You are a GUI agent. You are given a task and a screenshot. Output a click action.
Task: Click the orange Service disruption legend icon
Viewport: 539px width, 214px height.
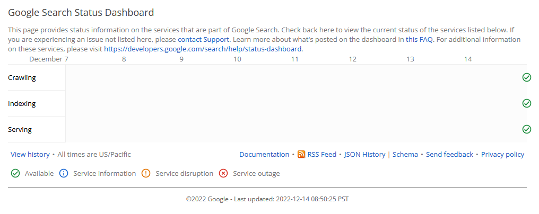(x=146, y=173)
